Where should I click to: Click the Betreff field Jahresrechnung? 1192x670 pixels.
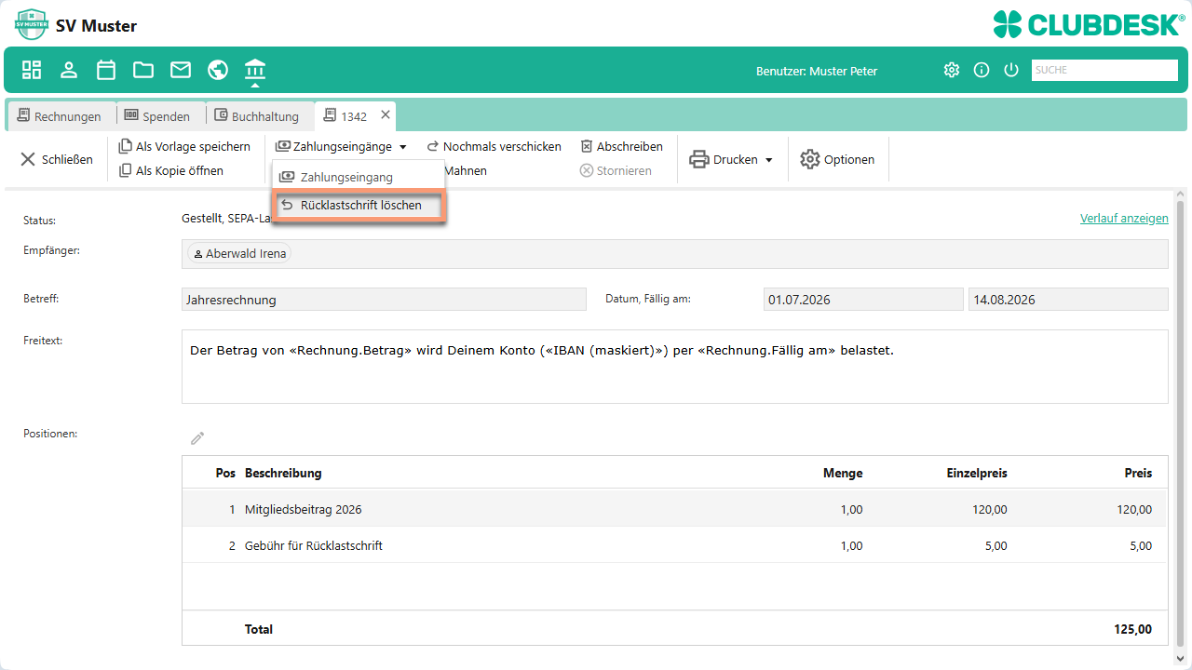384,300
